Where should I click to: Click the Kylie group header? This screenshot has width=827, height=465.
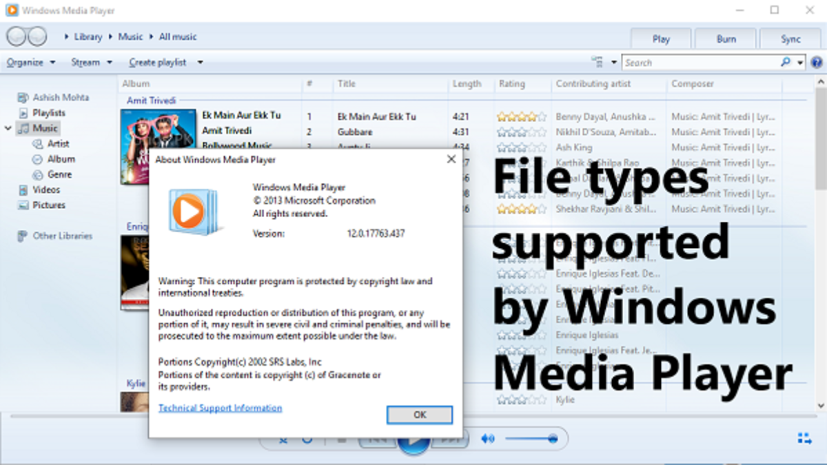point(136,382)
